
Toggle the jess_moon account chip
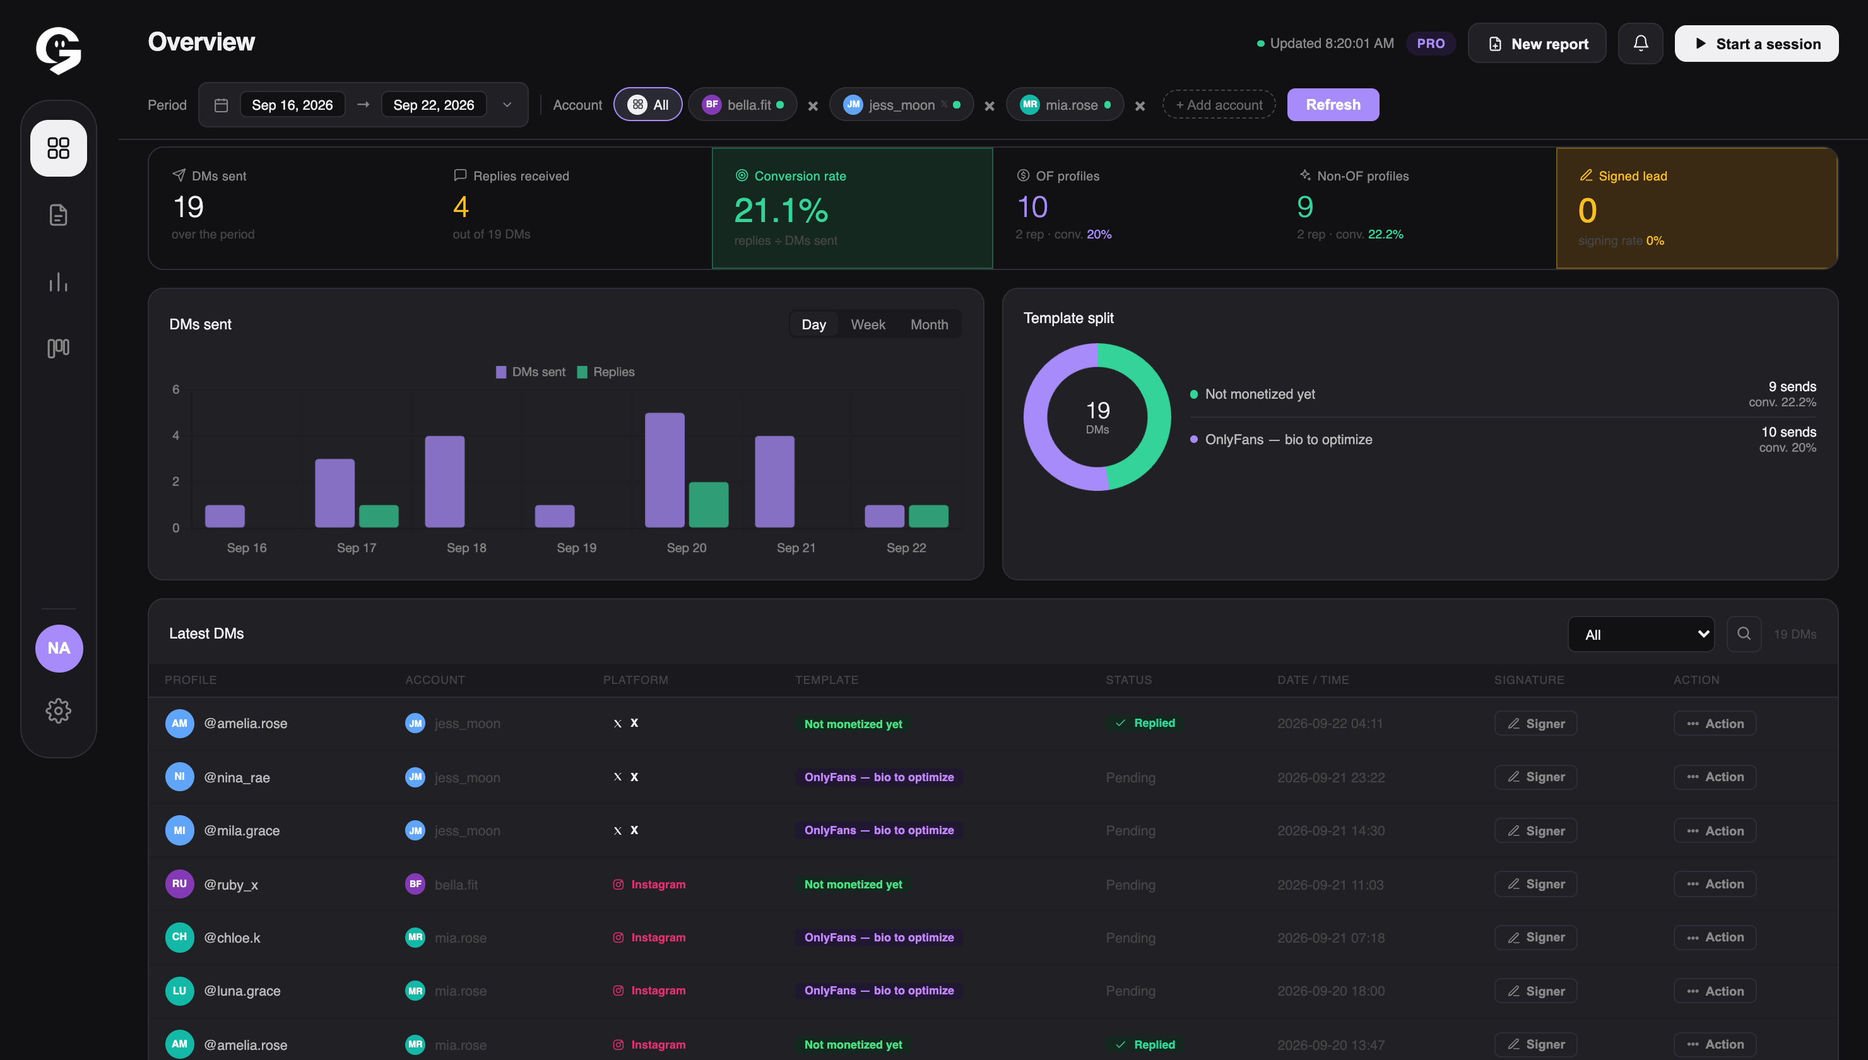(x=901, y=105)
